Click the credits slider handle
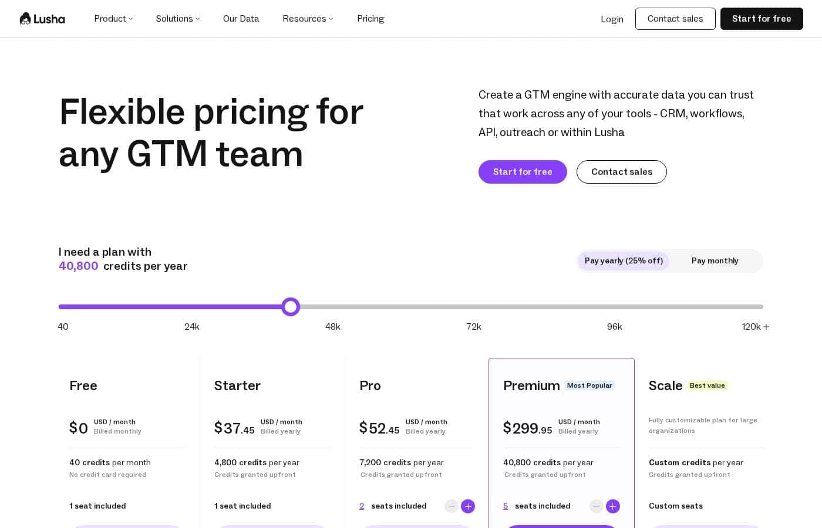This screenshot has height=528, width=822. click(x=291, y=307)
